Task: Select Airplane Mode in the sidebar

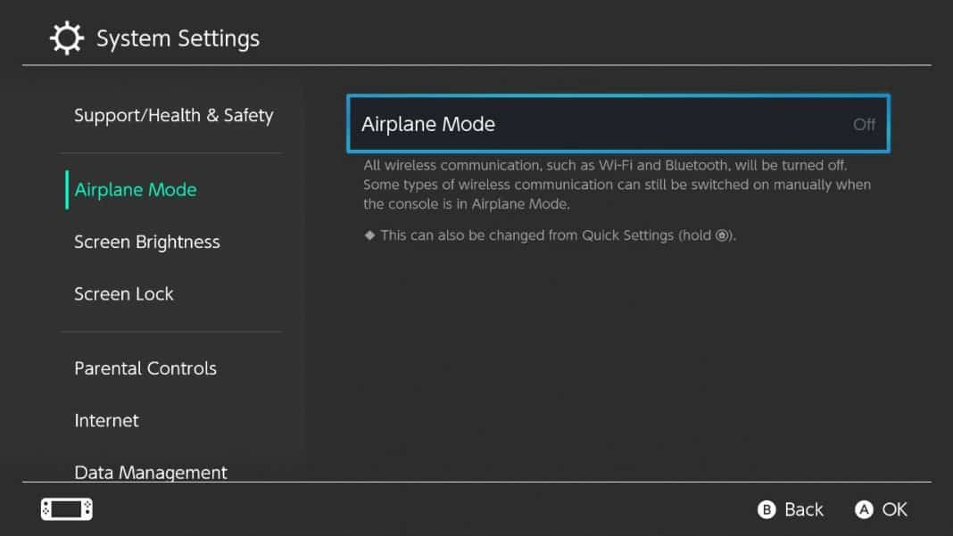Action: (x=136, y=190)
